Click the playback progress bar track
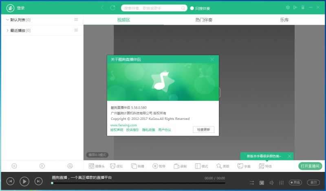 click(139, 183)
